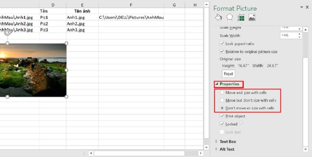Select cell containing Anh1.jpg in column E

[x=82, y=17]
